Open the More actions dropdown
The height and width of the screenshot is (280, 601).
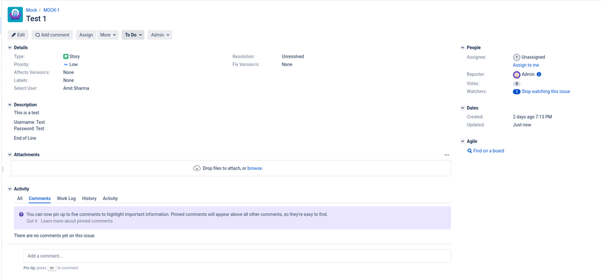[108, 35]
